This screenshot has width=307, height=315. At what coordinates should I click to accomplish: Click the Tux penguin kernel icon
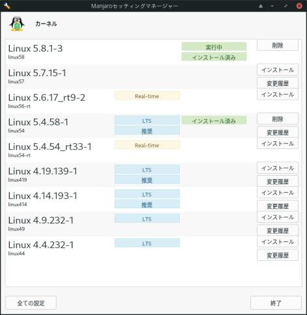coord(17,24)
